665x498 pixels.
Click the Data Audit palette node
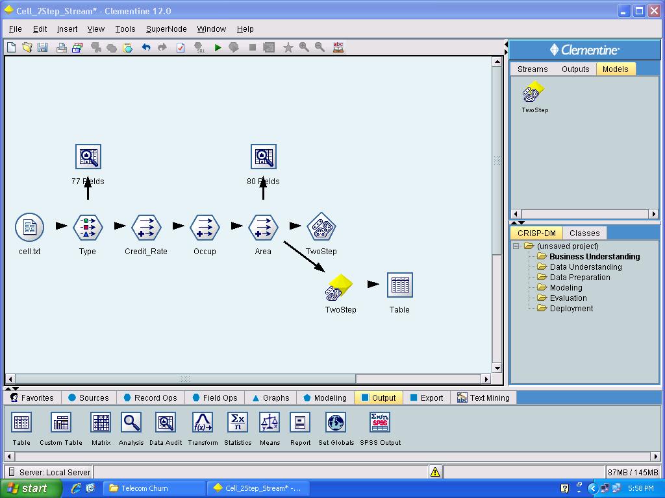click(x=166, y=423)
